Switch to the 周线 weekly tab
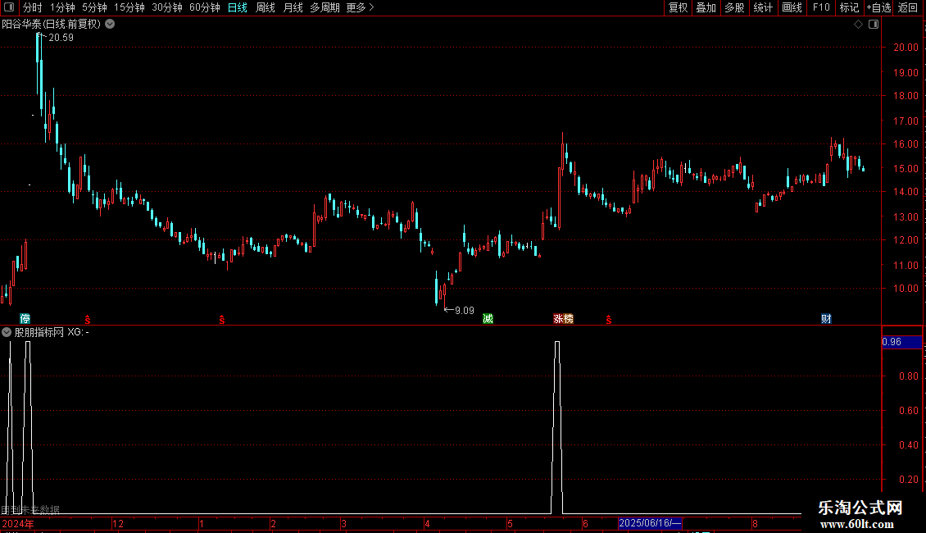The image size is (926, 533). pos(266,7)
